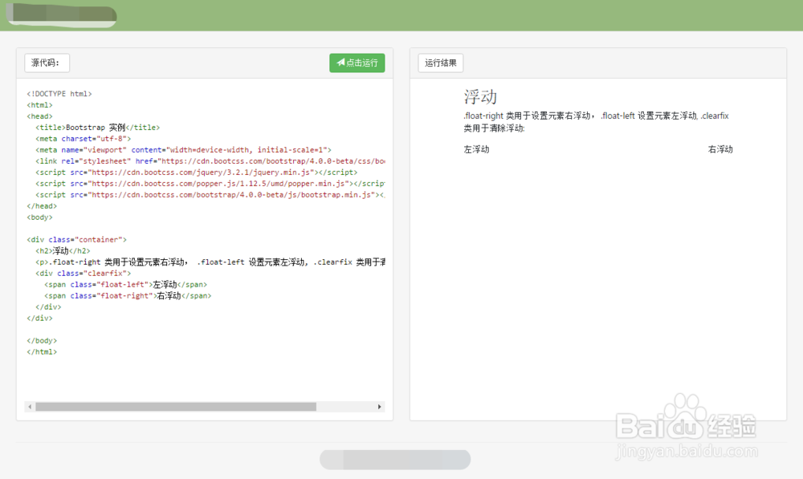
Task: Click the 源代码 label button
Action: click(47, 63)
